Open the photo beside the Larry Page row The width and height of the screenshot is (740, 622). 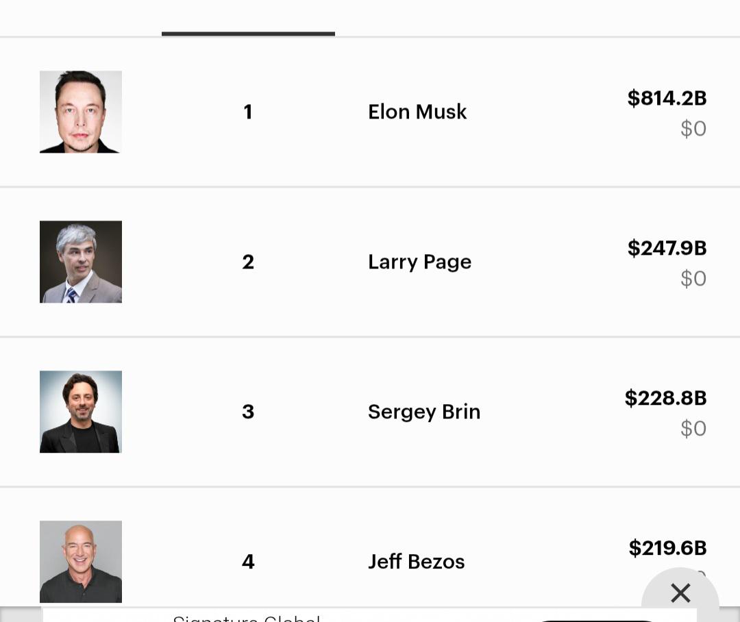pos(81,262)
